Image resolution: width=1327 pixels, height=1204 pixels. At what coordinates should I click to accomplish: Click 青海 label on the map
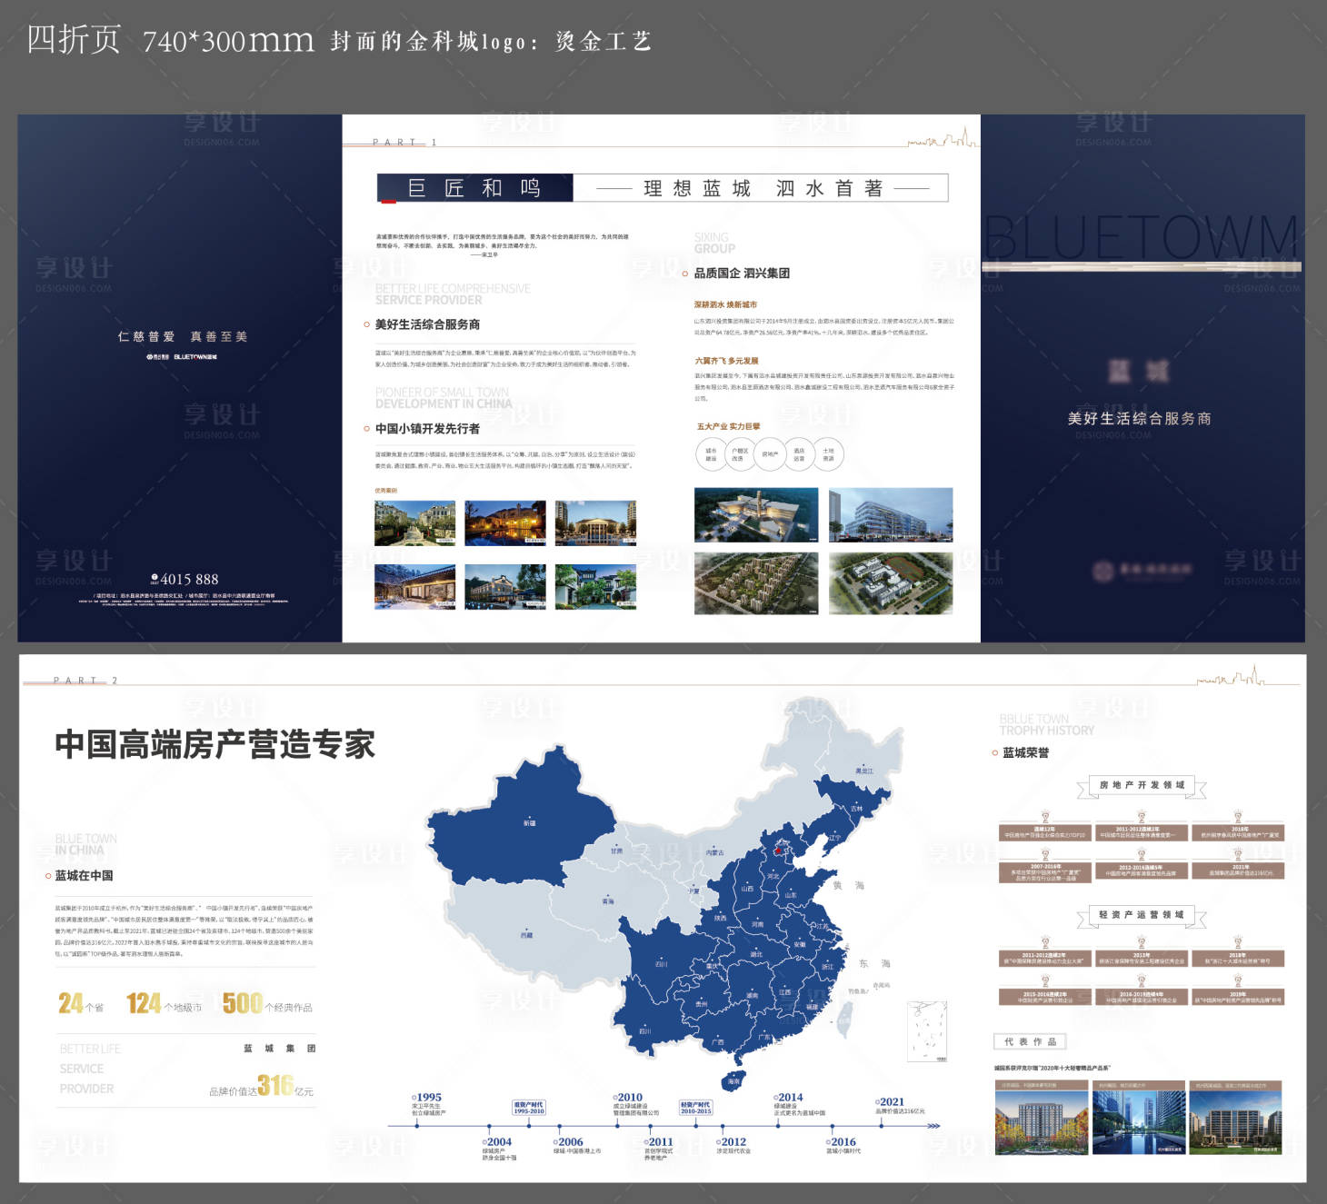pos(608,901)
